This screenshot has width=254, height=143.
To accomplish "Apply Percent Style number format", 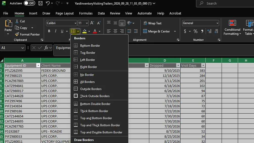I will (x=196, y=31).
